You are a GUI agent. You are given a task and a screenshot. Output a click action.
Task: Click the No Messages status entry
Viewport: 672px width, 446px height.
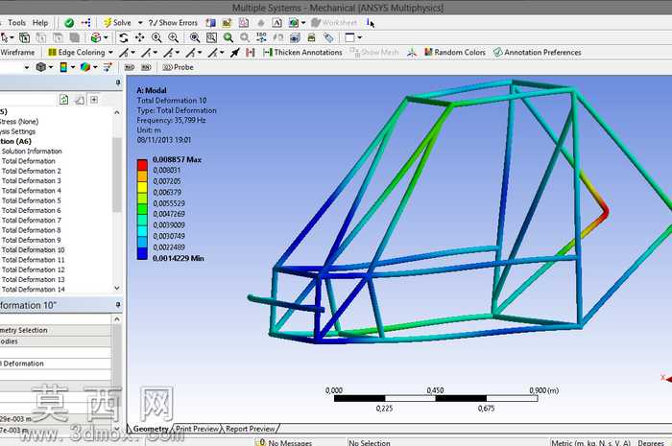(285, 442)
